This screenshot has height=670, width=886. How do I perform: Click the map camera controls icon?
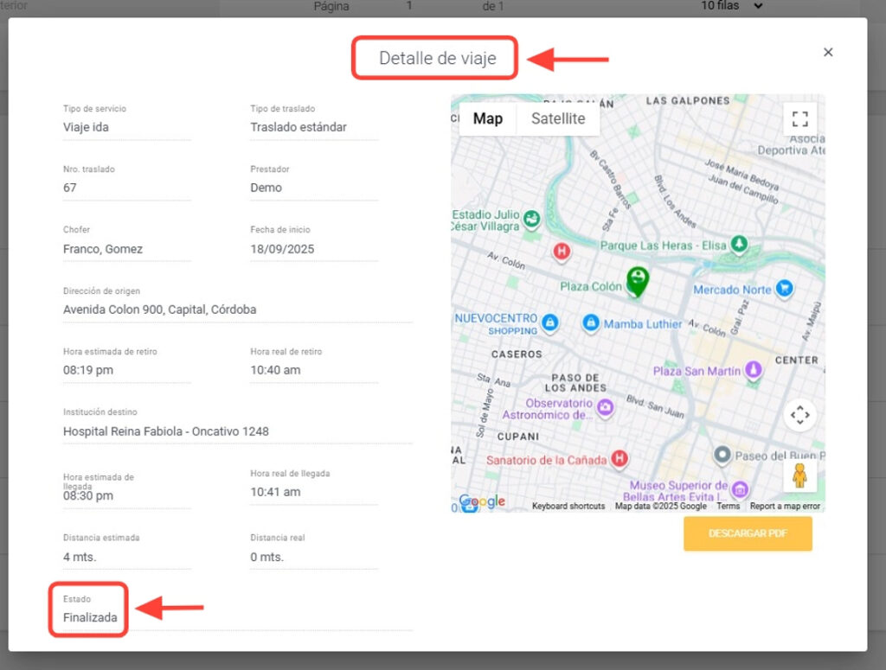pos(799,415)
